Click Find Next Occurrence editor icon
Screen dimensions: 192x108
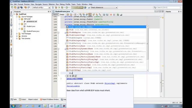click(87, 15)
